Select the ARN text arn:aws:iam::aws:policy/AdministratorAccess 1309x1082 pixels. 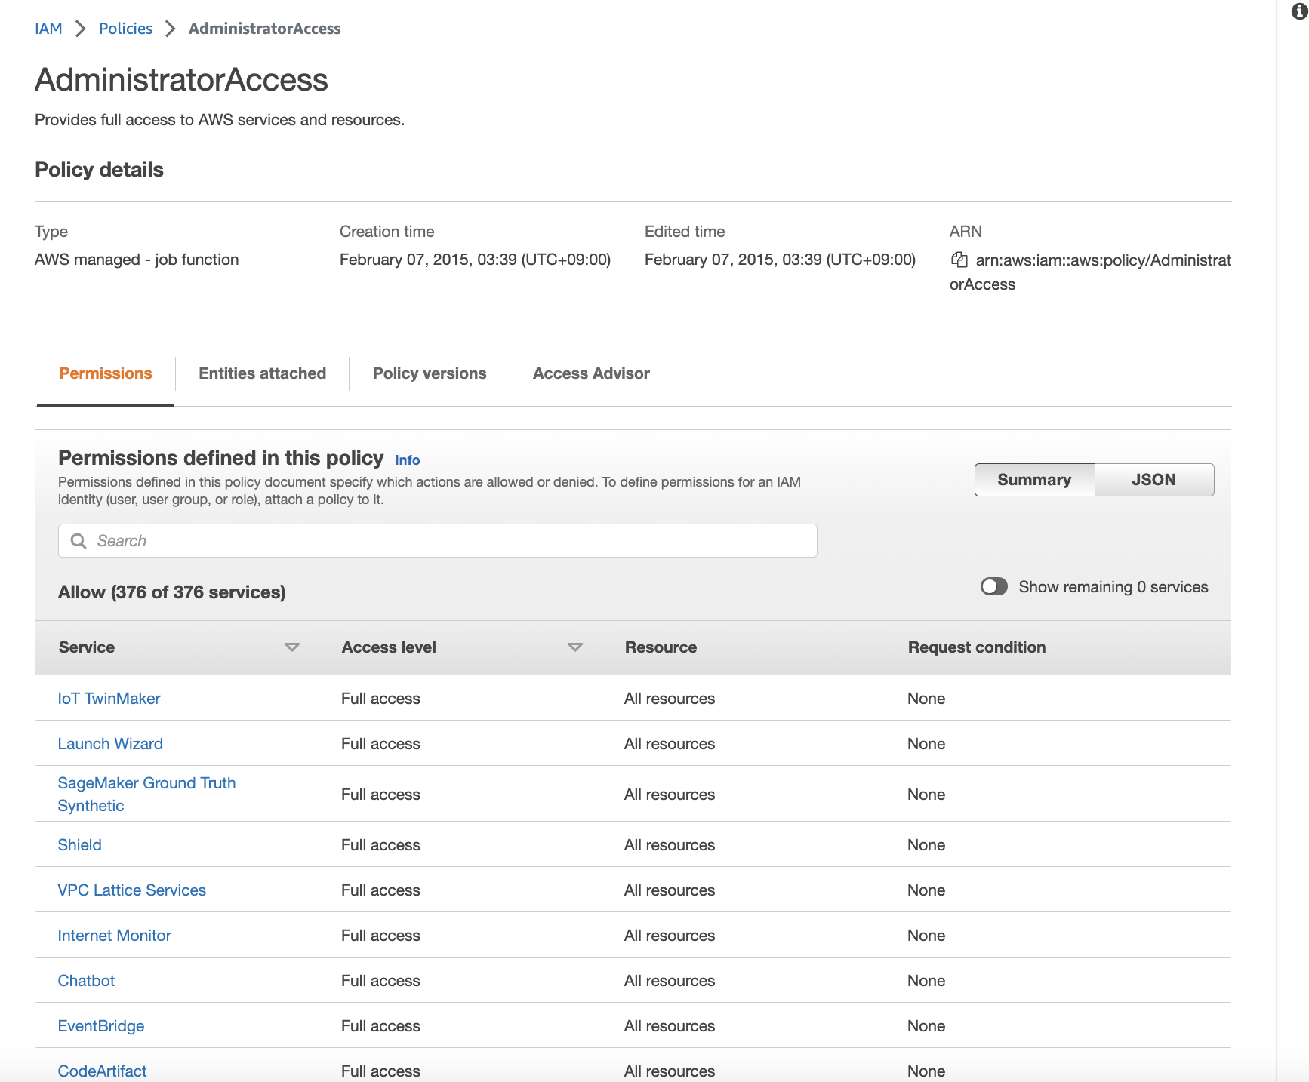pyautogui.click(x=1091, y=272)
